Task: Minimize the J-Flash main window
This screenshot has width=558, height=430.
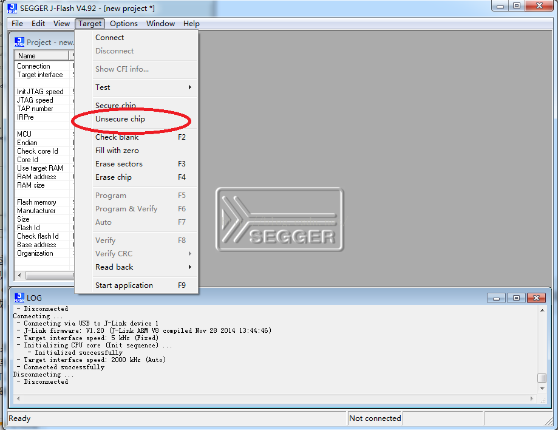Action: [x=500, y=6]
